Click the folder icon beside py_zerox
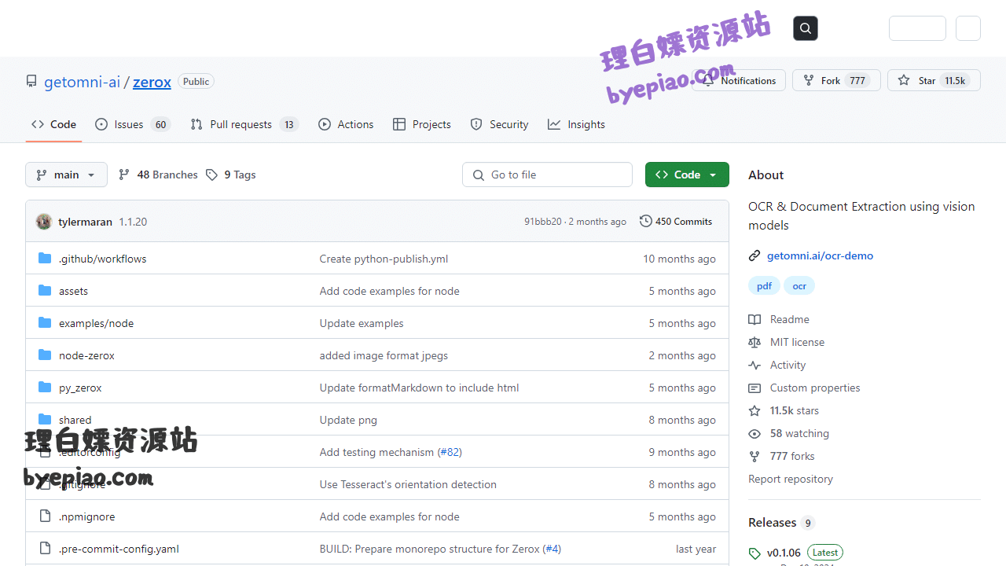Screen dimensions: 1006x566 click(x=45, y=388)
